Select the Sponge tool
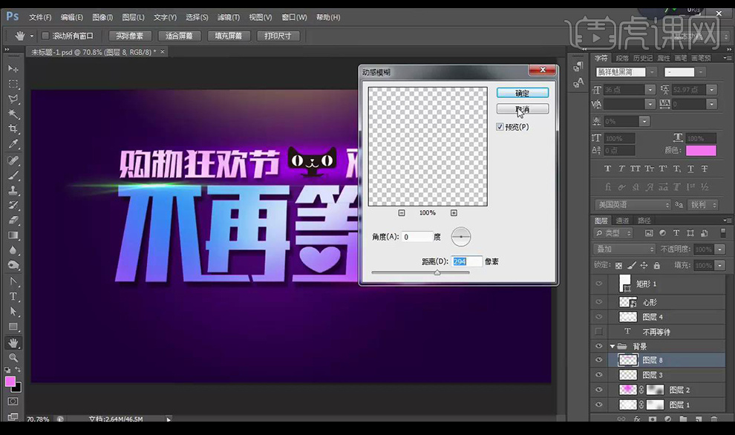Image resolution: width=735 pixels, height=435 pixels. 13,265
